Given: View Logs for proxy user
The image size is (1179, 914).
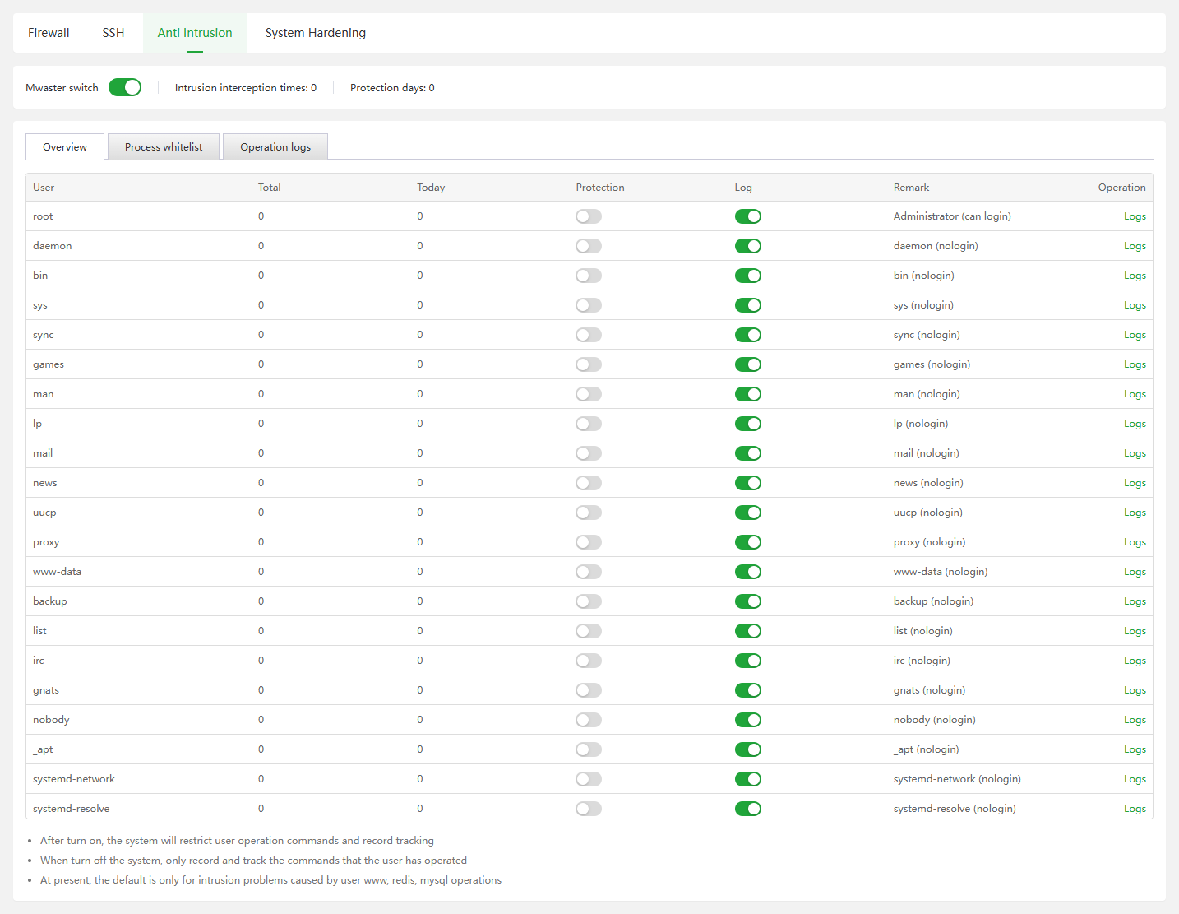Looking at the screenshot, I should pyautogui.click(x=1135, y=542).
